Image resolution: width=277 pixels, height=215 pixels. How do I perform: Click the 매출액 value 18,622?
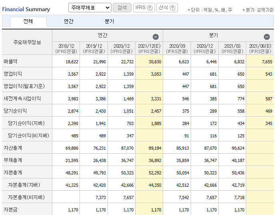[72, 62]
